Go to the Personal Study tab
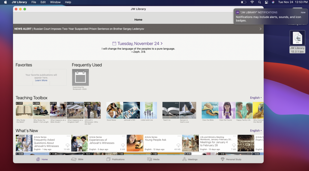Screen dimensions: 309x171 click(x=231, y=159)
